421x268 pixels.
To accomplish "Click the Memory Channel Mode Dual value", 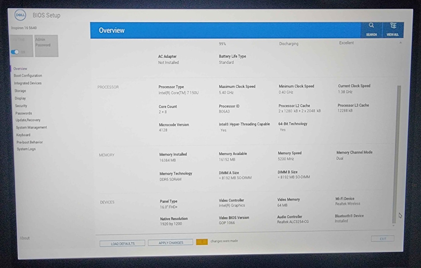I will click(340, 158).
